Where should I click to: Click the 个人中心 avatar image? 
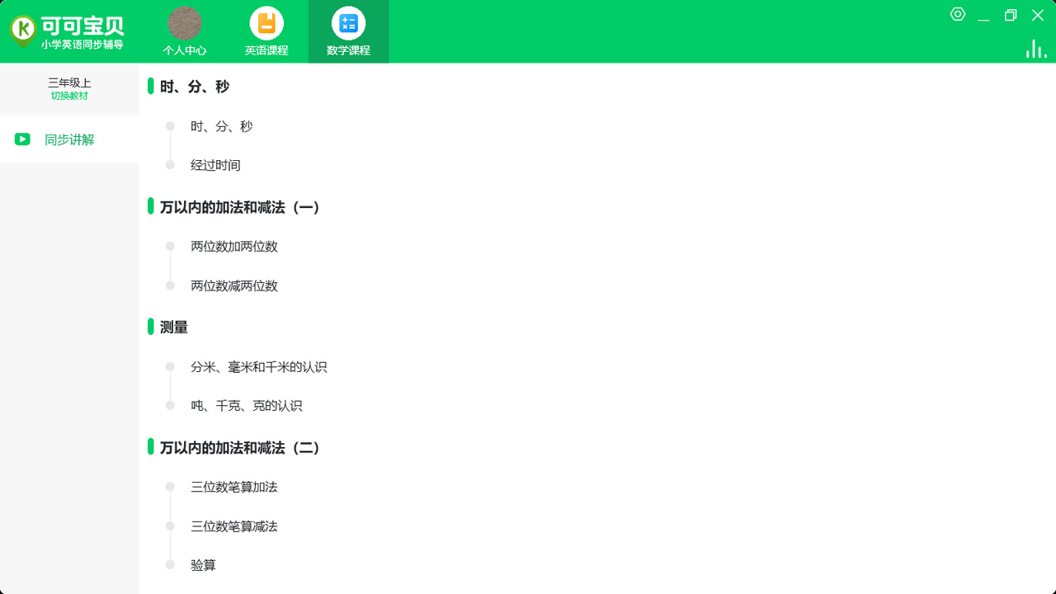pyautogui.click(x=184, y=25)
